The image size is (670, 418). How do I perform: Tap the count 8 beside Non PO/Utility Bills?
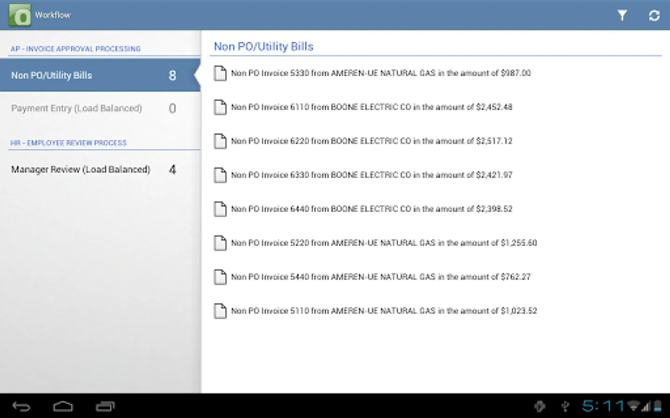[x=172, y=76]
